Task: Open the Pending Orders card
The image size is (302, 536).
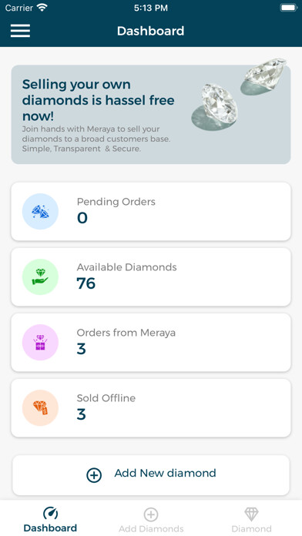Action: tap(151, 212)
